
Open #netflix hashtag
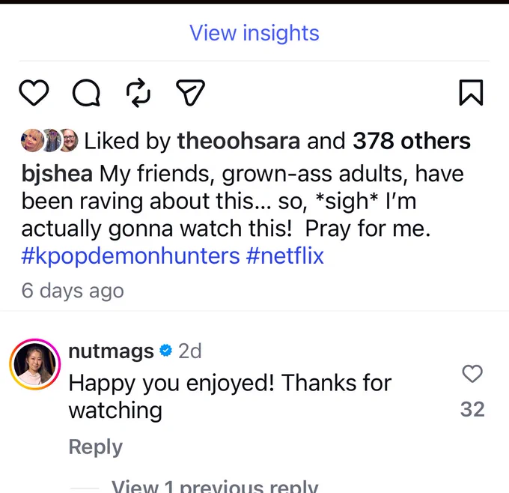click(284, 256)
